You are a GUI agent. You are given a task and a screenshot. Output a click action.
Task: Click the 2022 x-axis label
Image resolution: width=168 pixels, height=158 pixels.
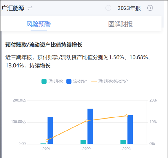point(86,149)
